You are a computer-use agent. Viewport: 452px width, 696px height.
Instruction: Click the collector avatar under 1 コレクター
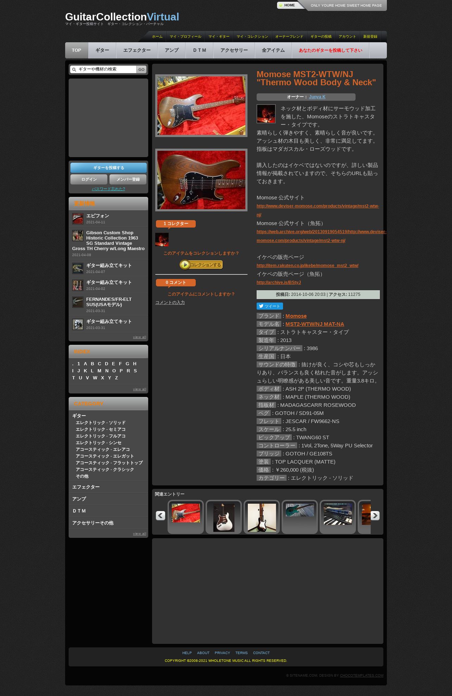[x=162, y=240]
